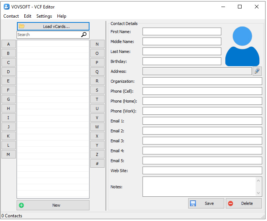The width and height of the screenshot is (267, 221).
Task: Create a contact with the New button
Action: [x=53, y=205]
